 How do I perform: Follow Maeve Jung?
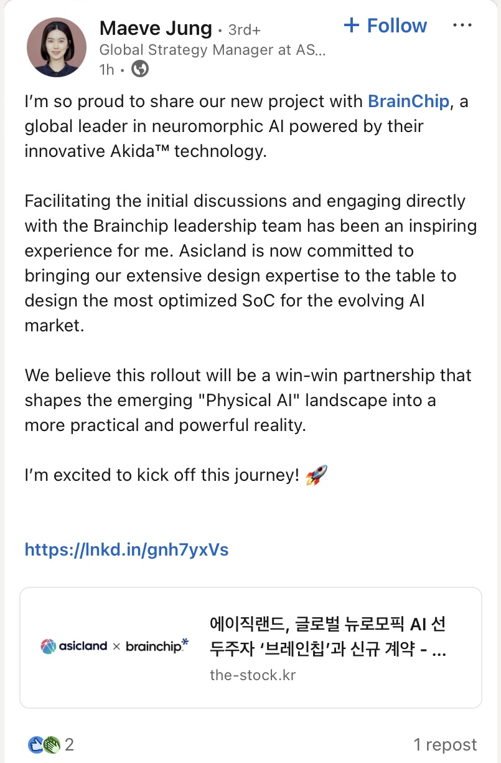click(x=385, y=26)
